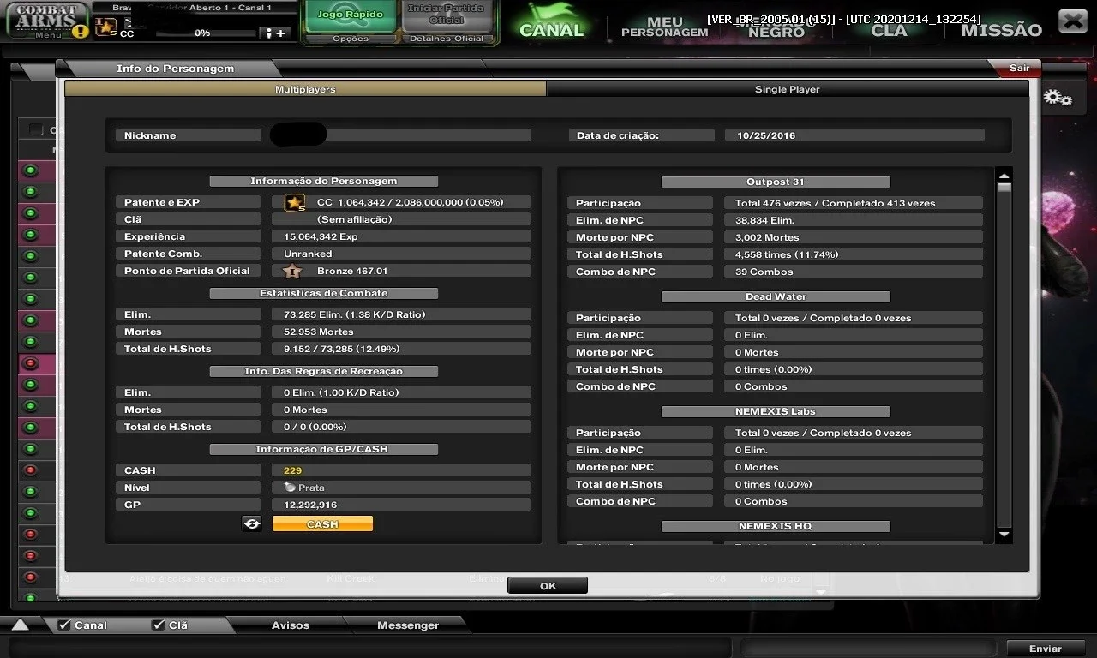Switch to the Single Player tab
This screenshot has height=658, width=1097.
787,89
